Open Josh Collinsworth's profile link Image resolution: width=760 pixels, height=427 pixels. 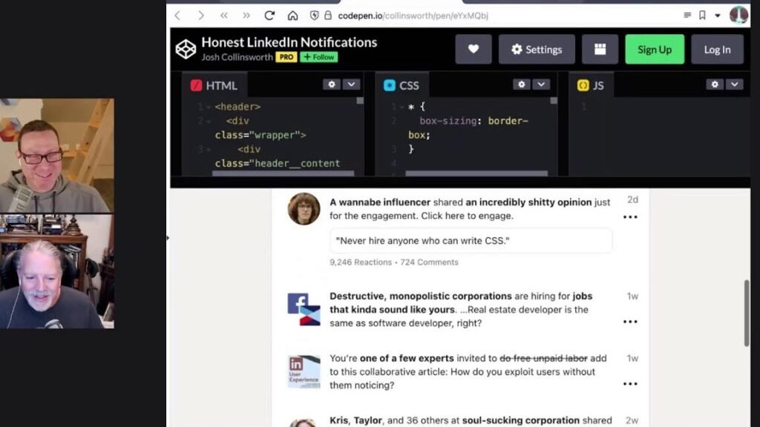[237, 57]
